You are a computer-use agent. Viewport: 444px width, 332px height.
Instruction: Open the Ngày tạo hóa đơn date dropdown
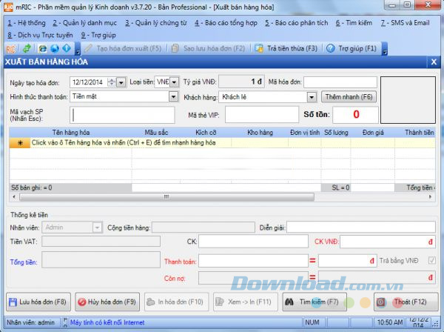[x=121, y=82]
